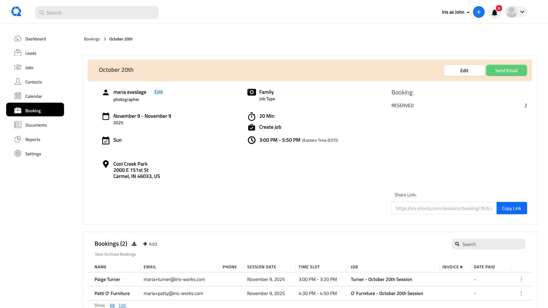Screen dimensions: 548x308
Task: Open Patti O' Furniture row options menu
Action: 521,293
